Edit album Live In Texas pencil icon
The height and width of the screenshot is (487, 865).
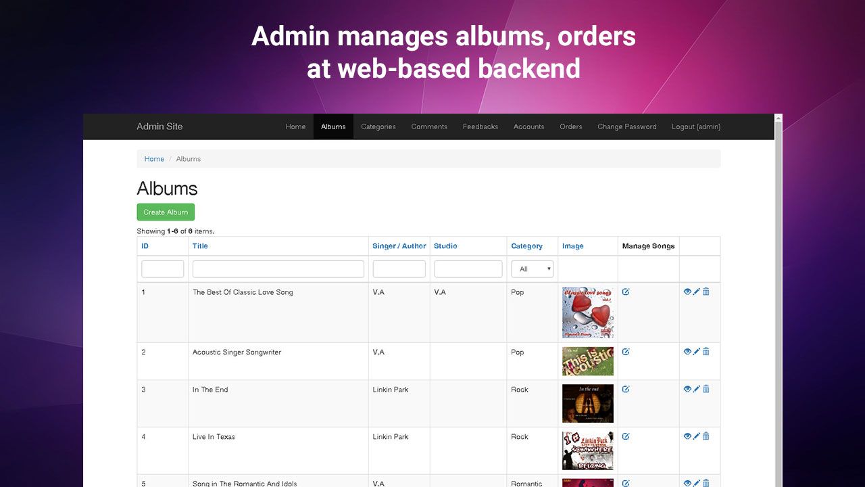(x=697, y=436)
